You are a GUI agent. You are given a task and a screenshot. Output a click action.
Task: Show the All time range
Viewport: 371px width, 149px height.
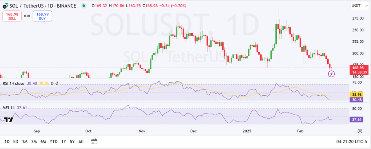81,141
